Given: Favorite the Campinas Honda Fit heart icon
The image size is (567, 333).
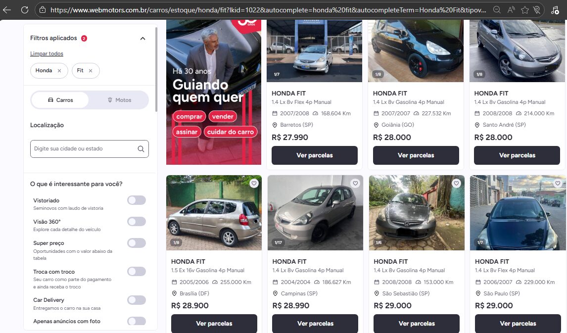Looking at the screenshot, I should [x=355, y=183].
